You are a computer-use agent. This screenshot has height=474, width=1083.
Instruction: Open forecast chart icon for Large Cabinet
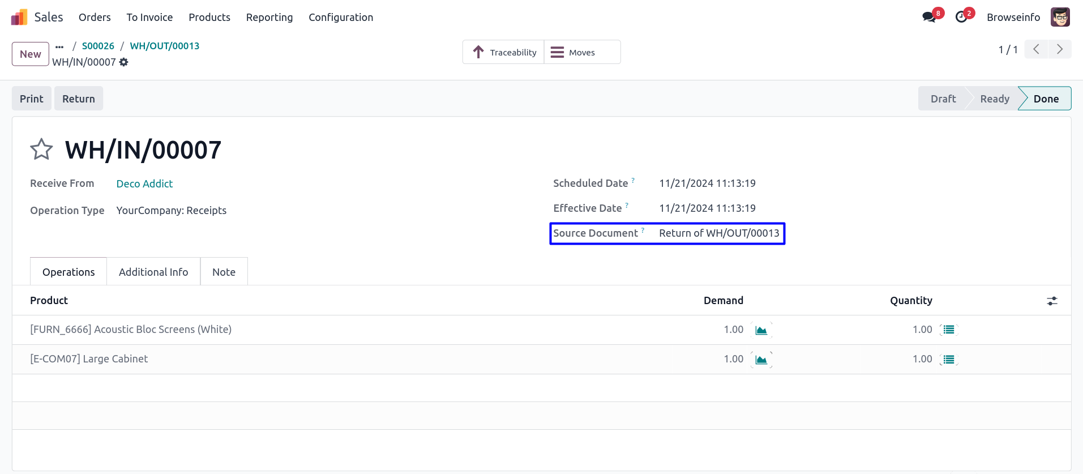tap(761, 360)
